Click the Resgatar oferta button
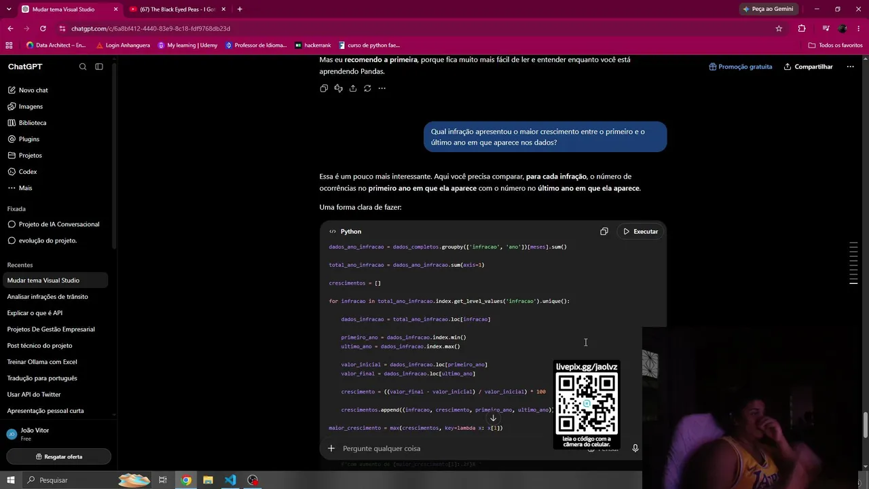 (58, 457)
